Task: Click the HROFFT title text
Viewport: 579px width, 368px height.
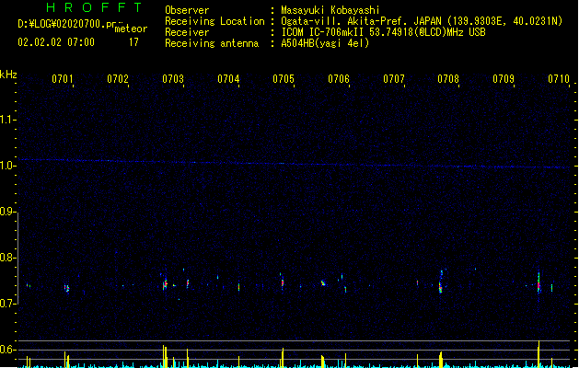Action: pyautogui.click(x=94, y=7)
